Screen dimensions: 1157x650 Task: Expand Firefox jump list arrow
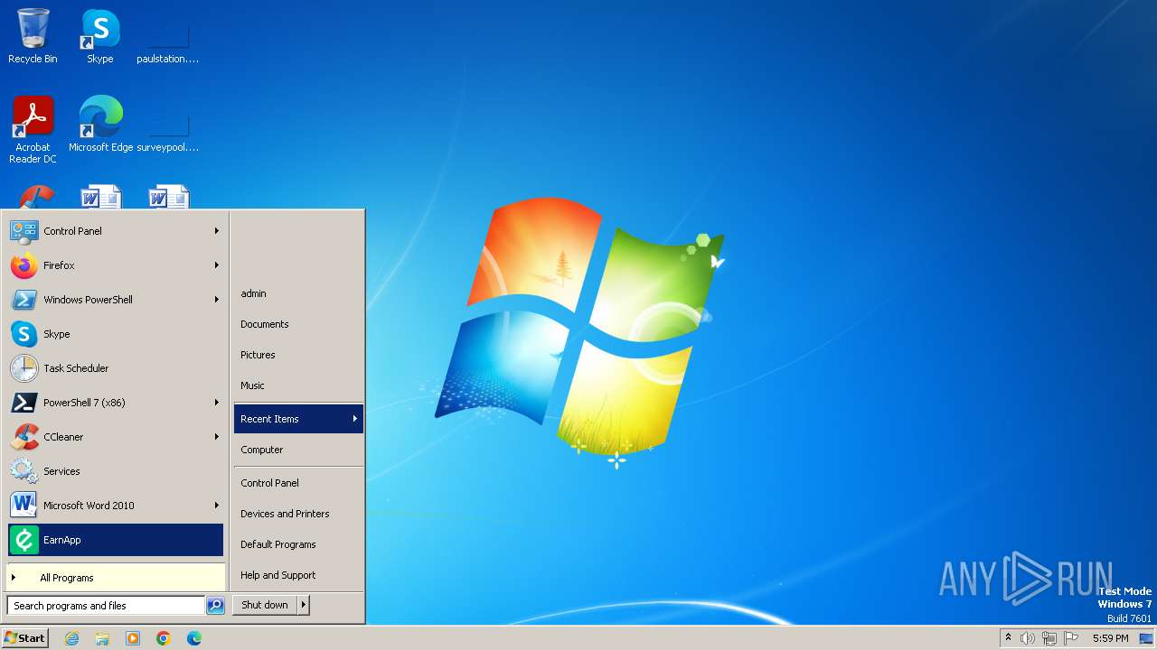[x=217, y=265]
